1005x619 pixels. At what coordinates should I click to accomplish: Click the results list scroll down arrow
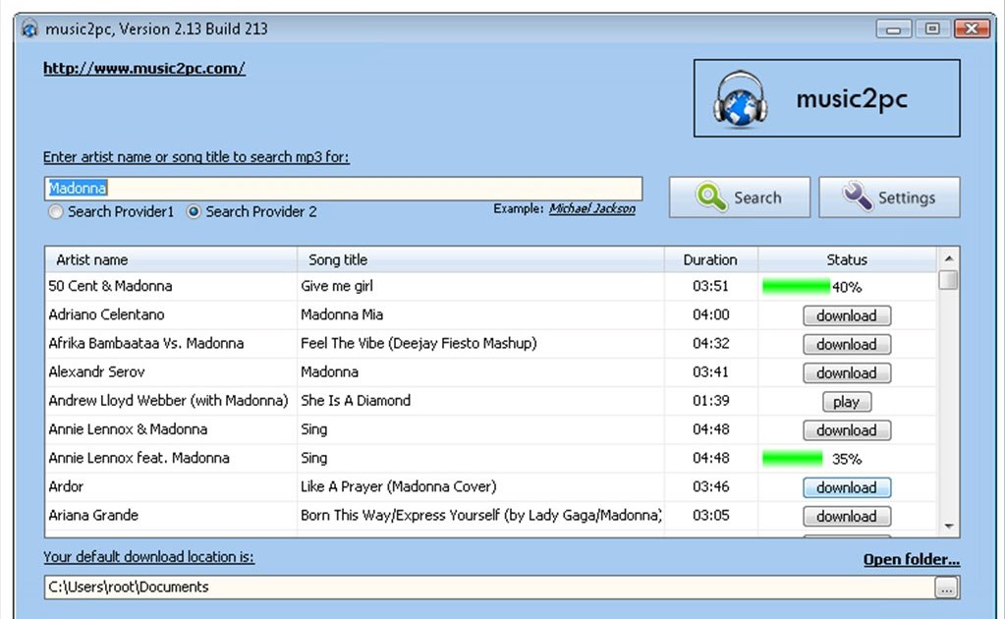tap(949, 526)
